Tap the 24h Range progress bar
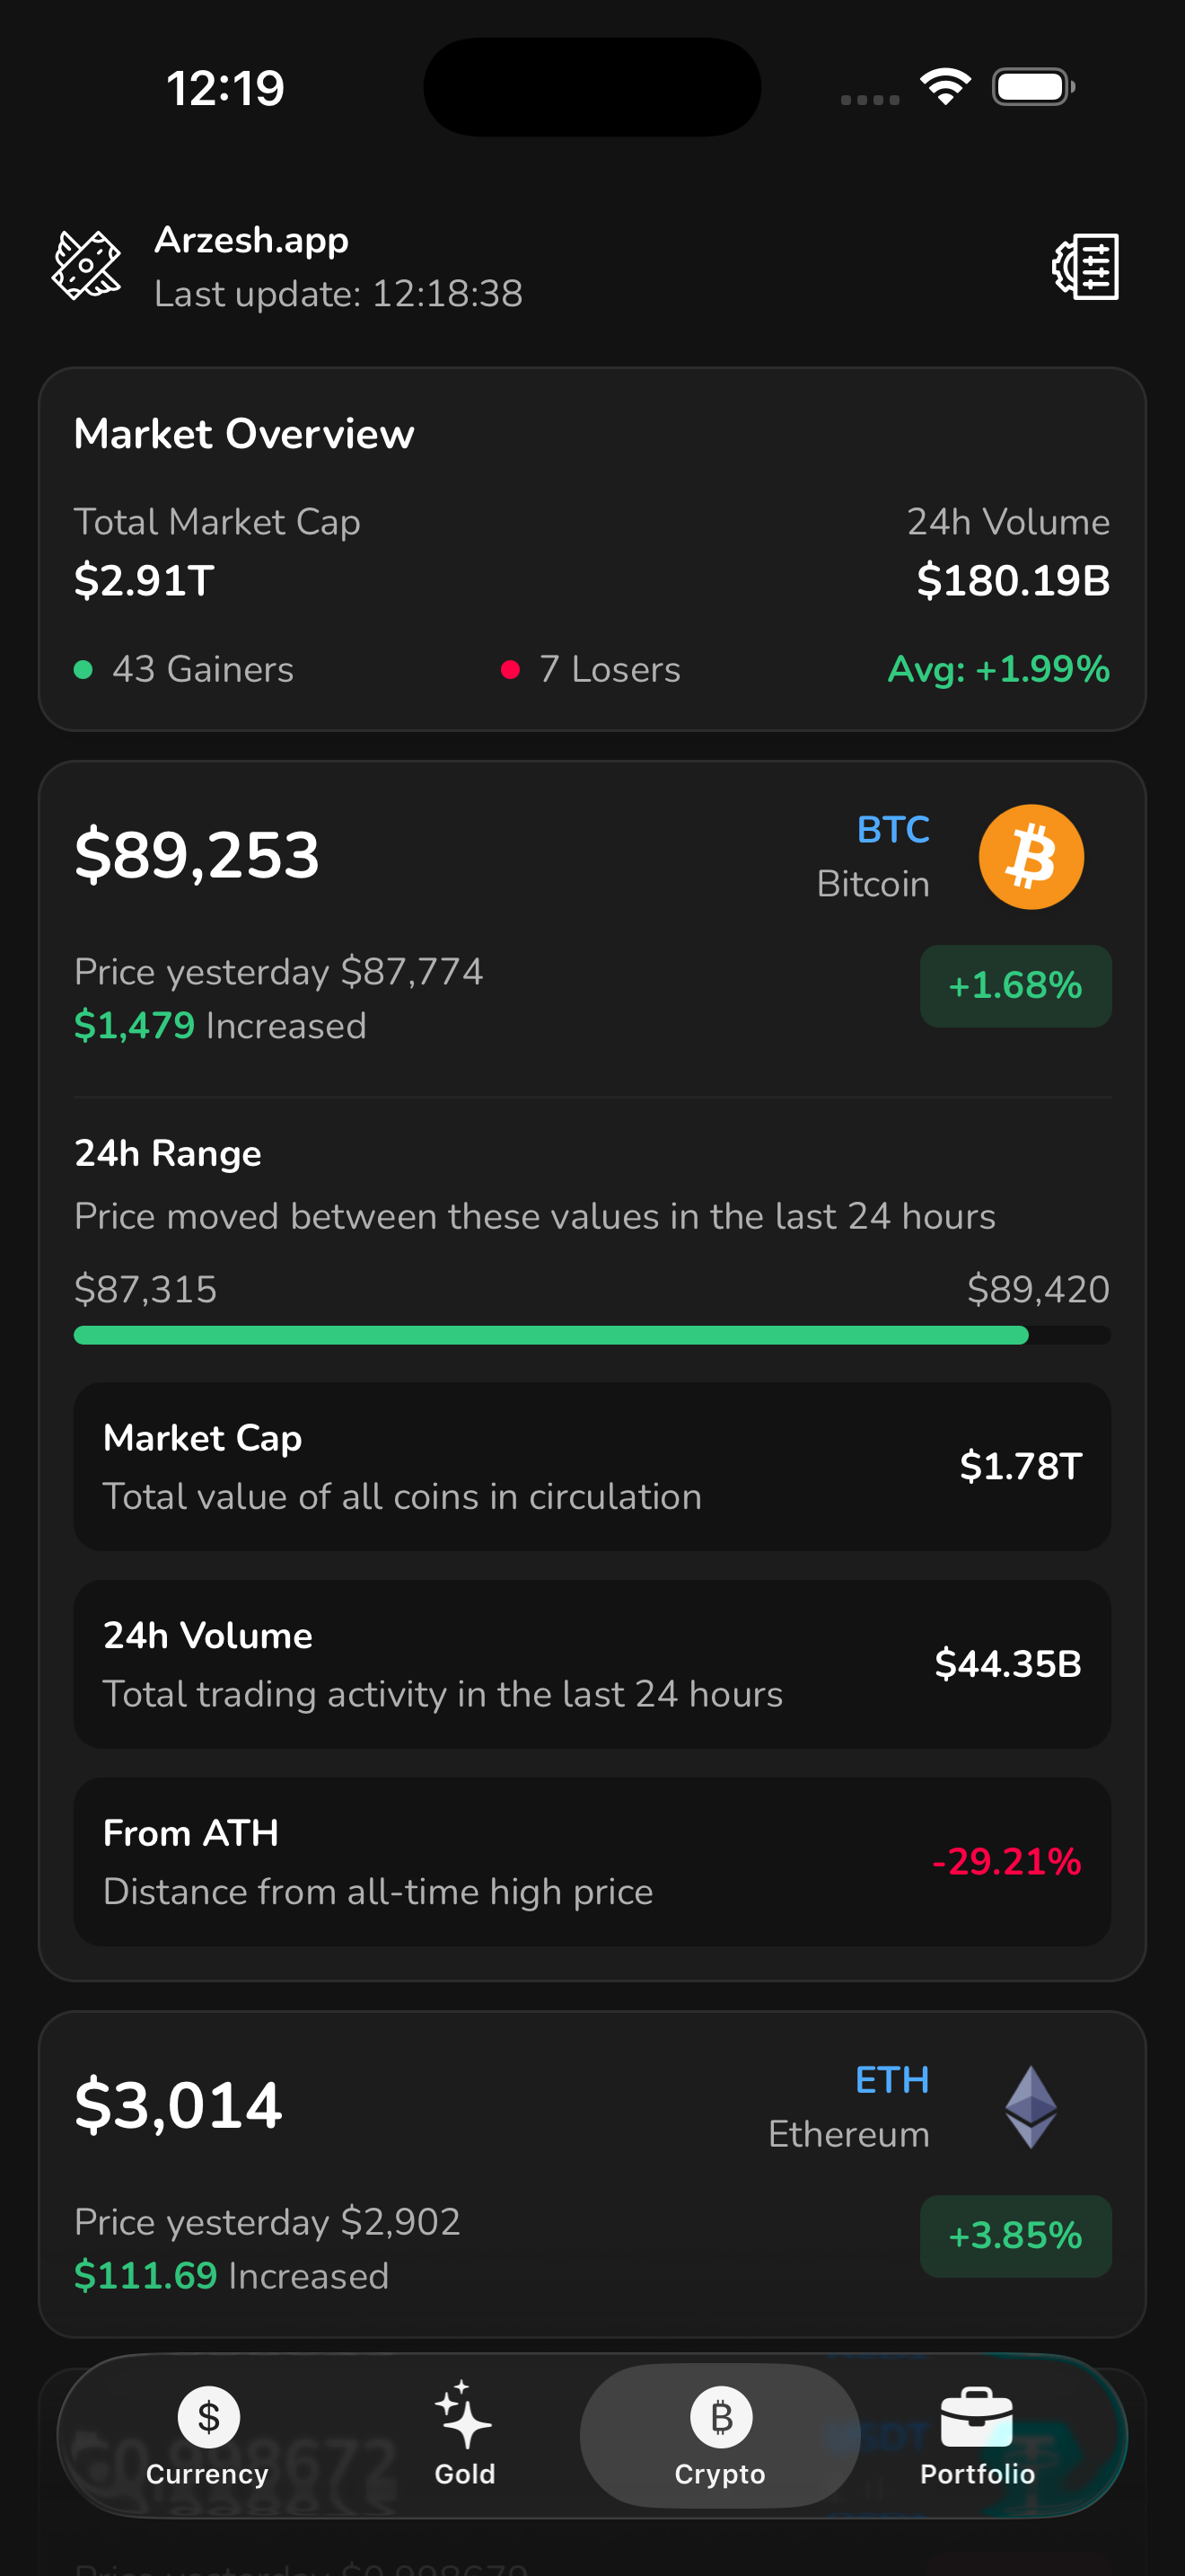1185x2576 pixels. (592, 1335)
